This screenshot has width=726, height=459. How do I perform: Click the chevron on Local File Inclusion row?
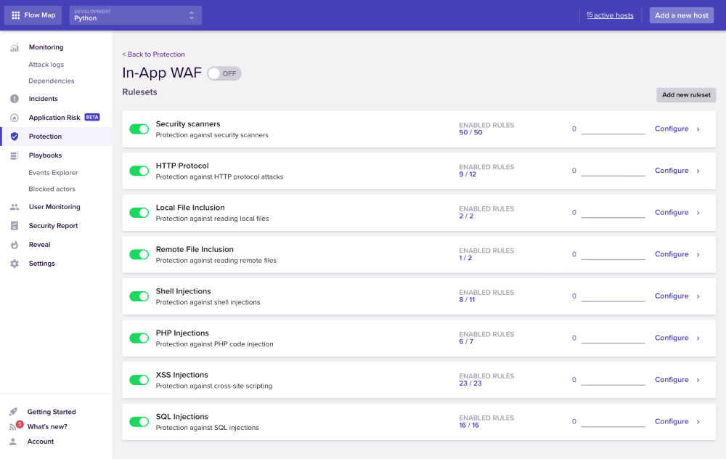point(698,213)
